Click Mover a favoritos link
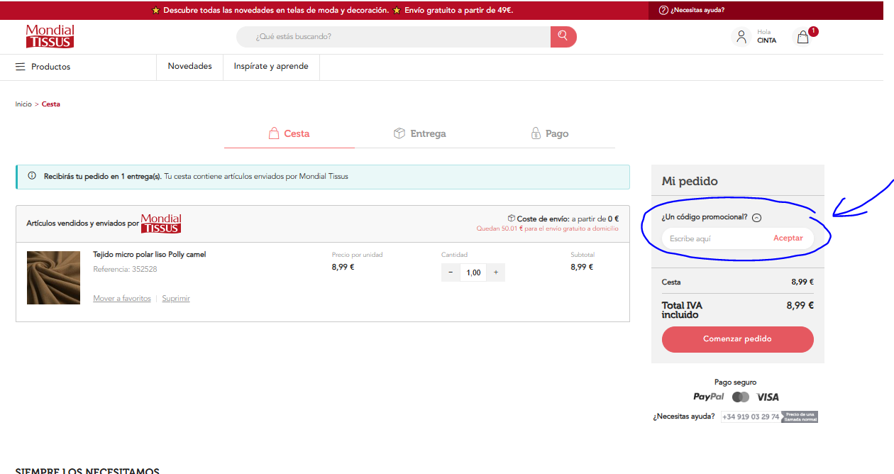The height and width of the screenshot is (474, 894). [x=122, y=299]
